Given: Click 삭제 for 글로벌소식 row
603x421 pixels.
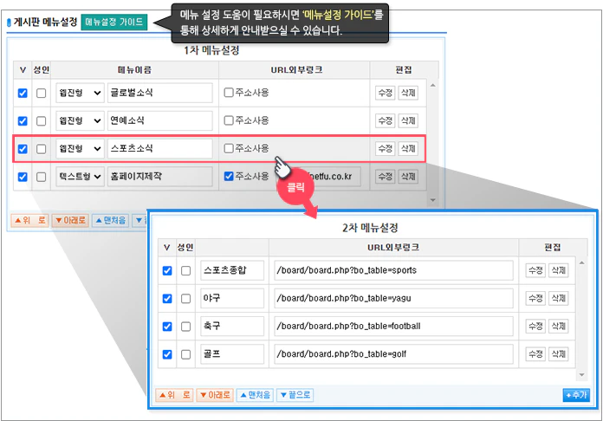Looking at the screenshot, I should point(408,93).
